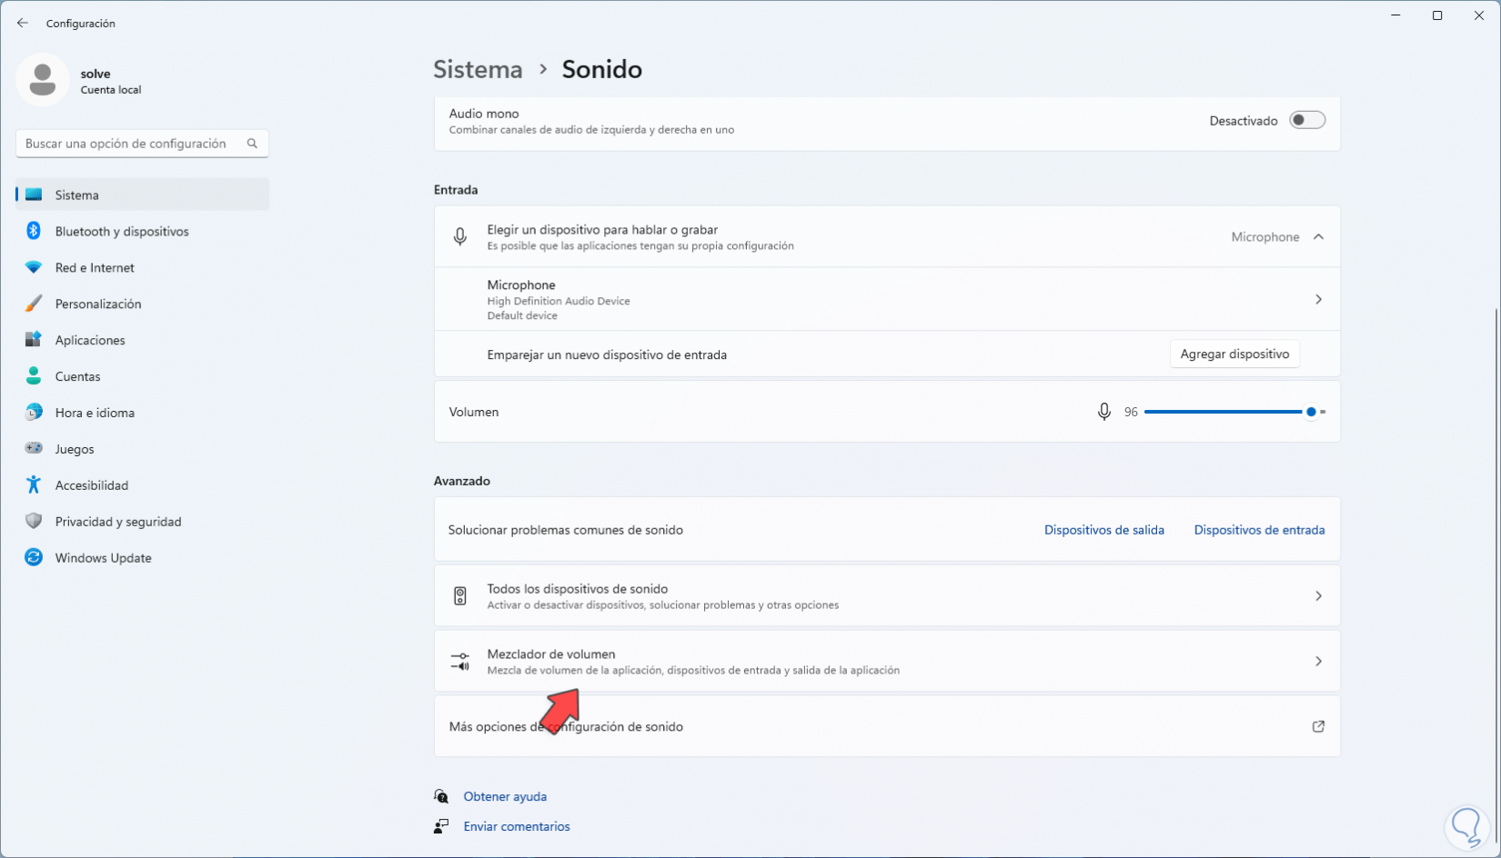The width and height of the screenshot is (1501, 858).
Task: Open external link icon for Más opciones
Action: point(1317,726)
